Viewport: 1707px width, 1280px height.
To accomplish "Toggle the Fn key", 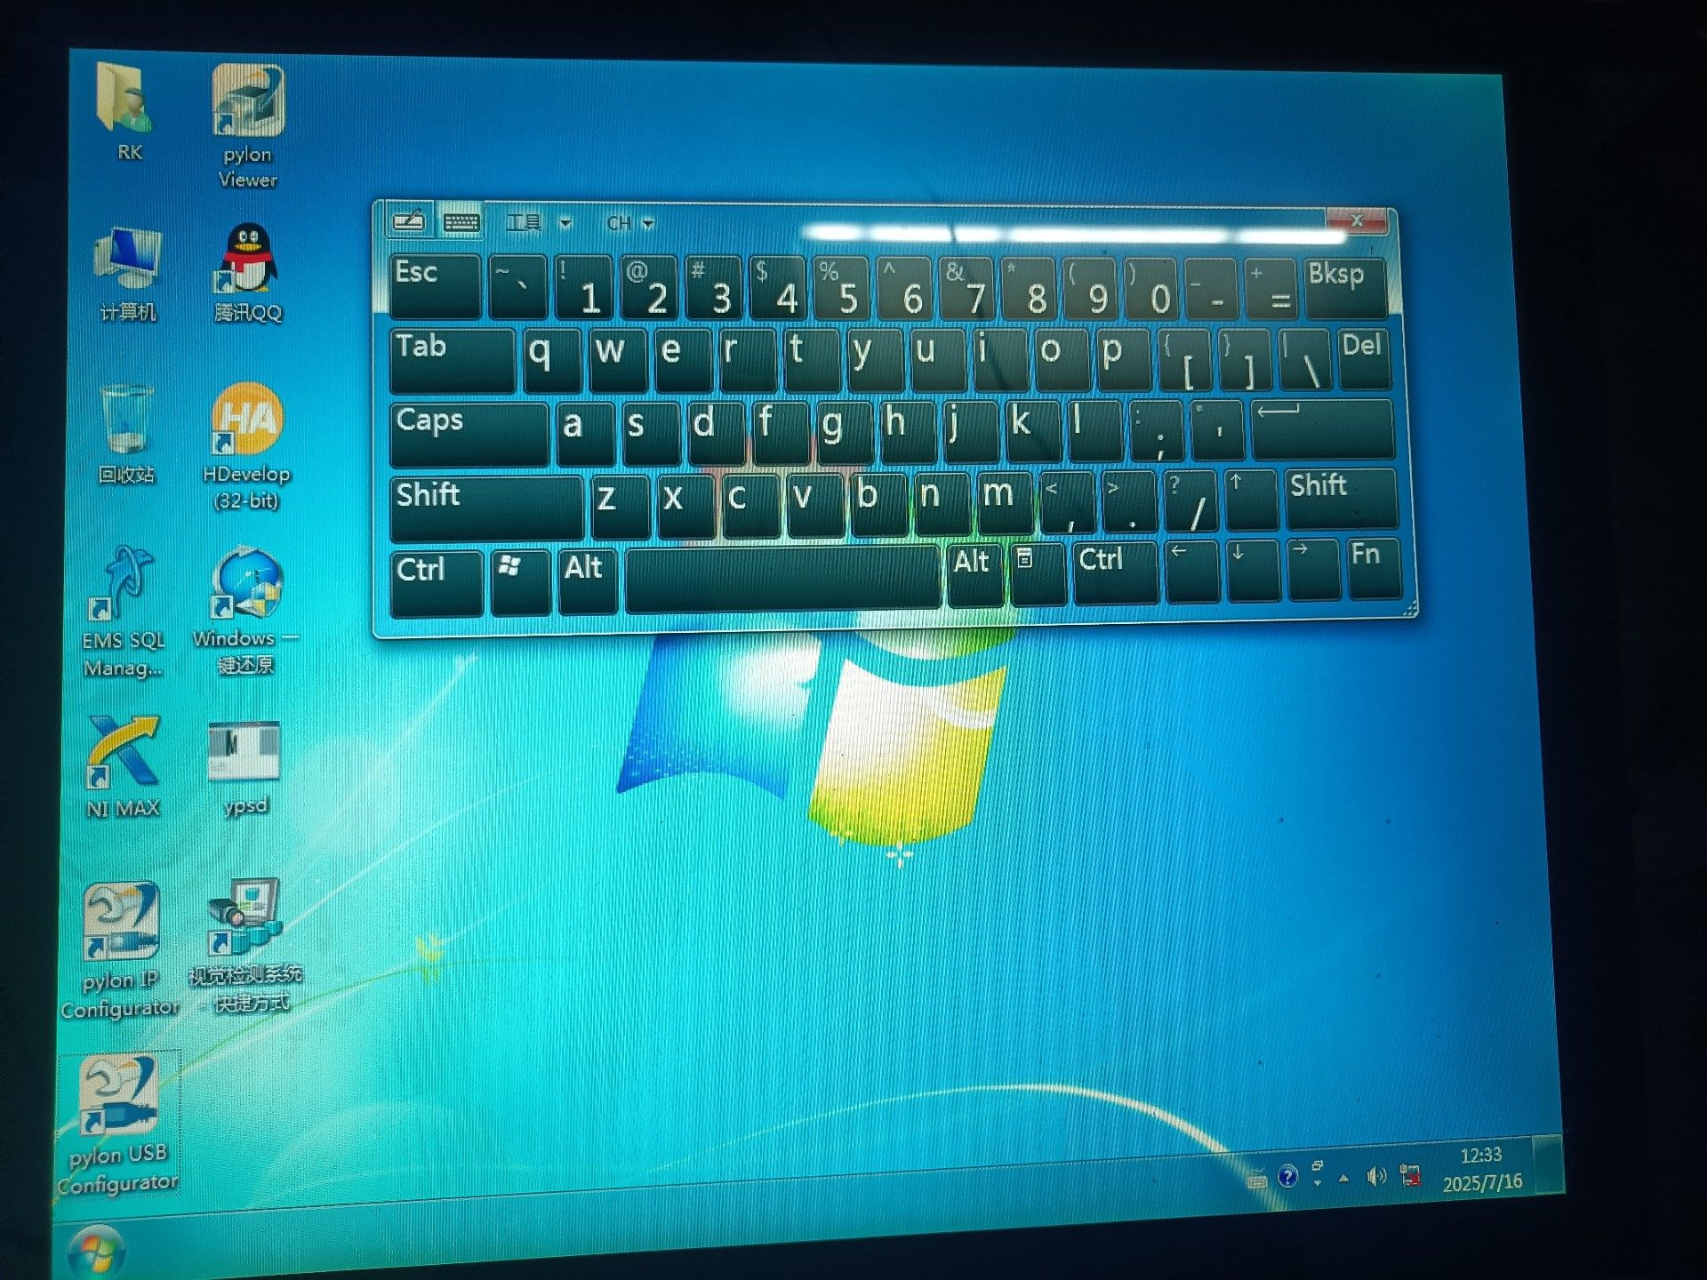I will (1372, 567).
